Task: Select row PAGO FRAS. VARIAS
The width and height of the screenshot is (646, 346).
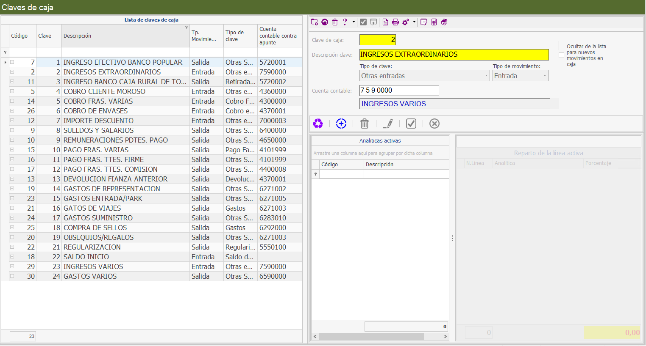Action: [156, 150]
